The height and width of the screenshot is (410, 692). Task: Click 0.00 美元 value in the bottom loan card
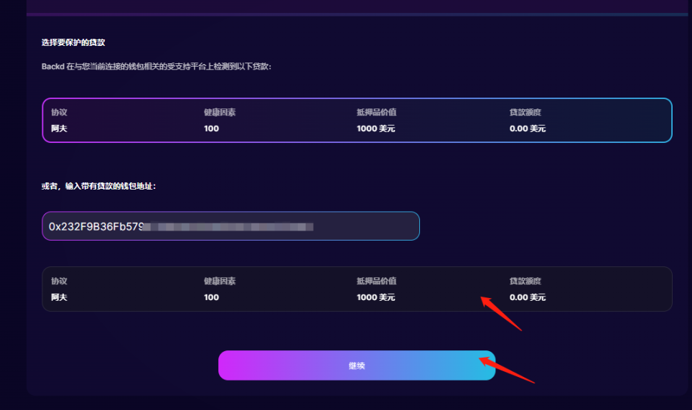[528, 297]
